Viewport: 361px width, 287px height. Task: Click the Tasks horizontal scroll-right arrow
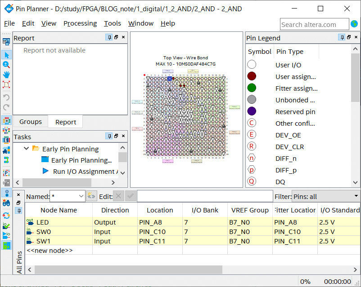click(113, 182)
